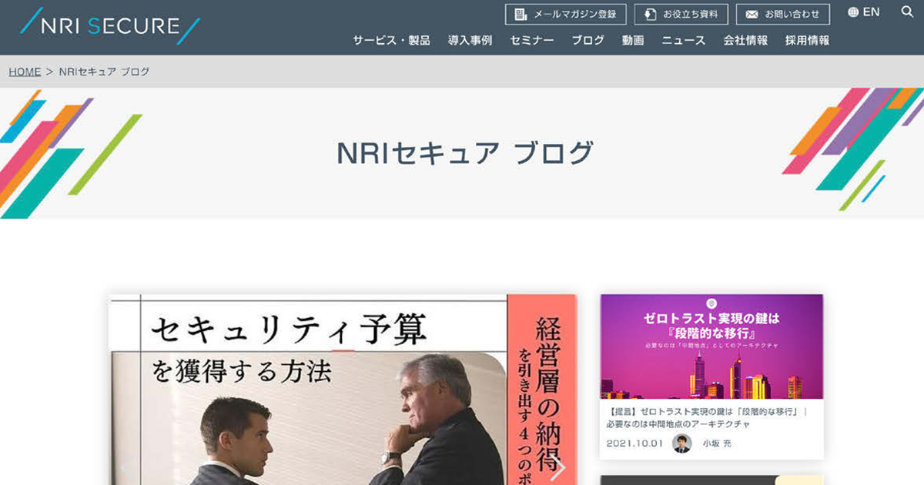Image resolution: width=924 pixels, height=485 pixels.
Task: Open the 会社情報 menu
Action: pyautogui.click(x=745, y=41)
